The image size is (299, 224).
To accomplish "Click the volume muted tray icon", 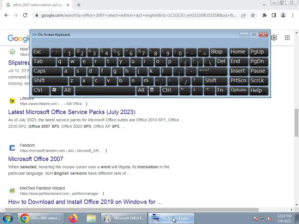I will pos(270,218).
